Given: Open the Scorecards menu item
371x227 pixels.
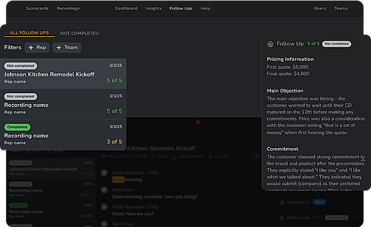Looking at the screenshot, I should click(37, 8).
